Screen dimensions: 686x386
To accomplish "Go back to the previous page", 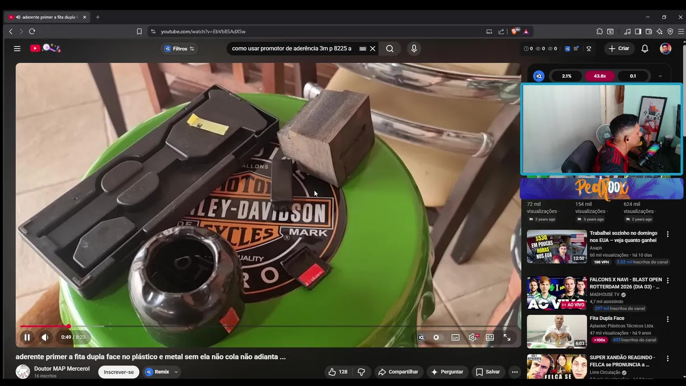I will (x=11, y=32).
